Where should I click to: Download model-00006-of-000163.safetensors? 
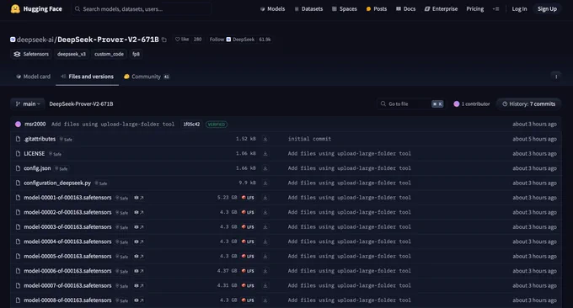265,271
